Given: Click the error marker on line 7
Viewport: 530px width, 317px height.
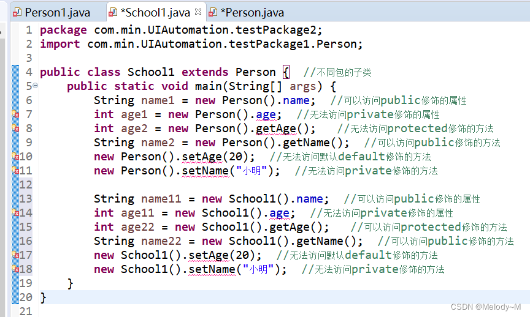Looking at the screenshot, I should point(15,114).
